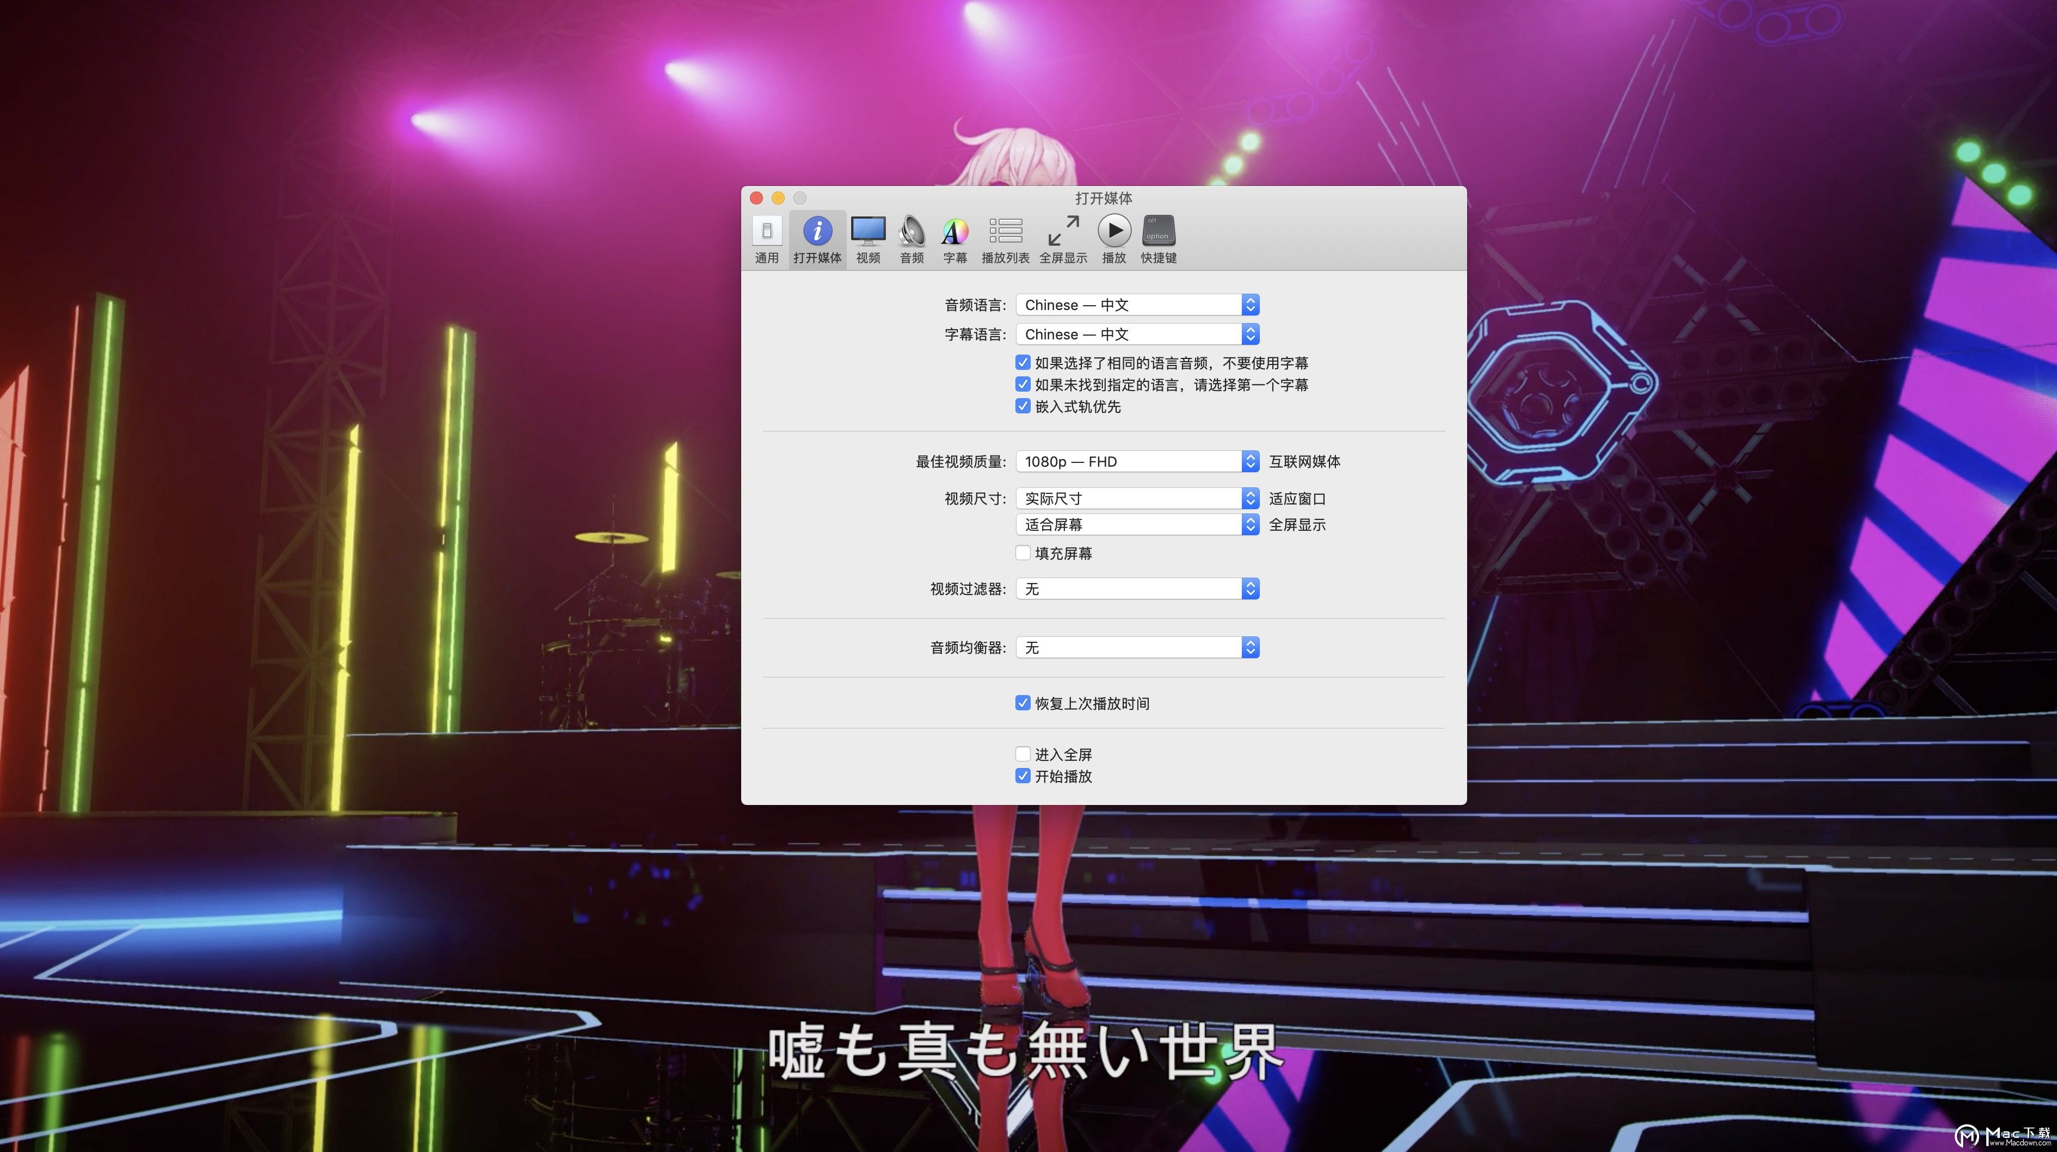This screenshot has height=1152, width=2057.
Task: Open the 音频均衡器 dropdown
Action: tap(1136, 647)
